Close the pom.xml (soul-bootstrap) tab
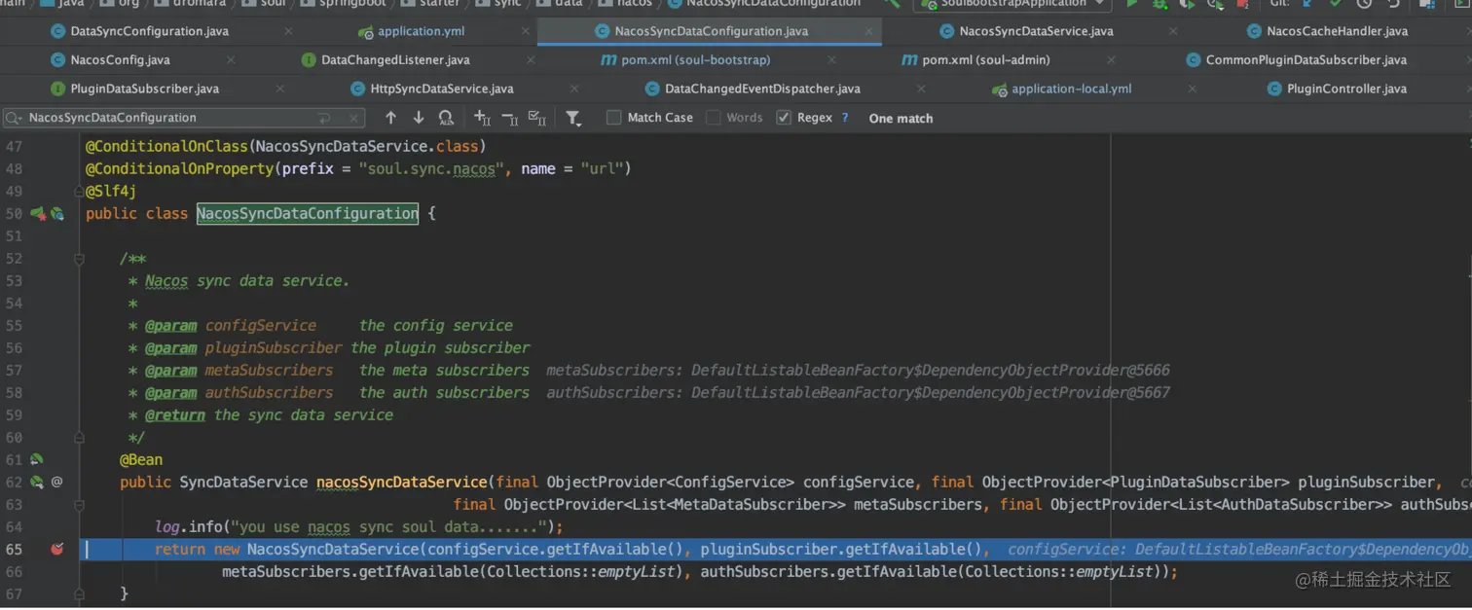The image size is (1472, 610). [830, 59]
